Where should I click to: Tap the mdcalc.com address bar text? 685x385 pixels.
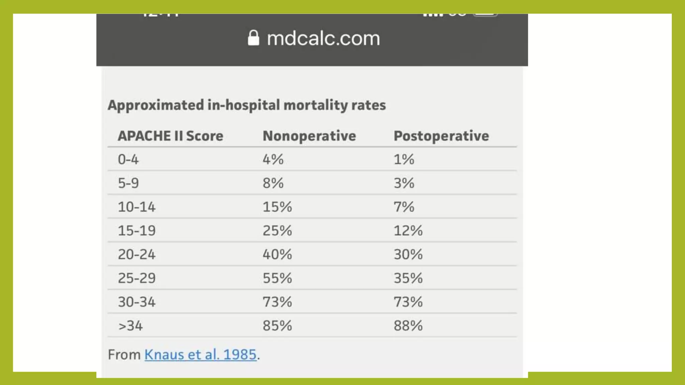[x=323, y=38]
